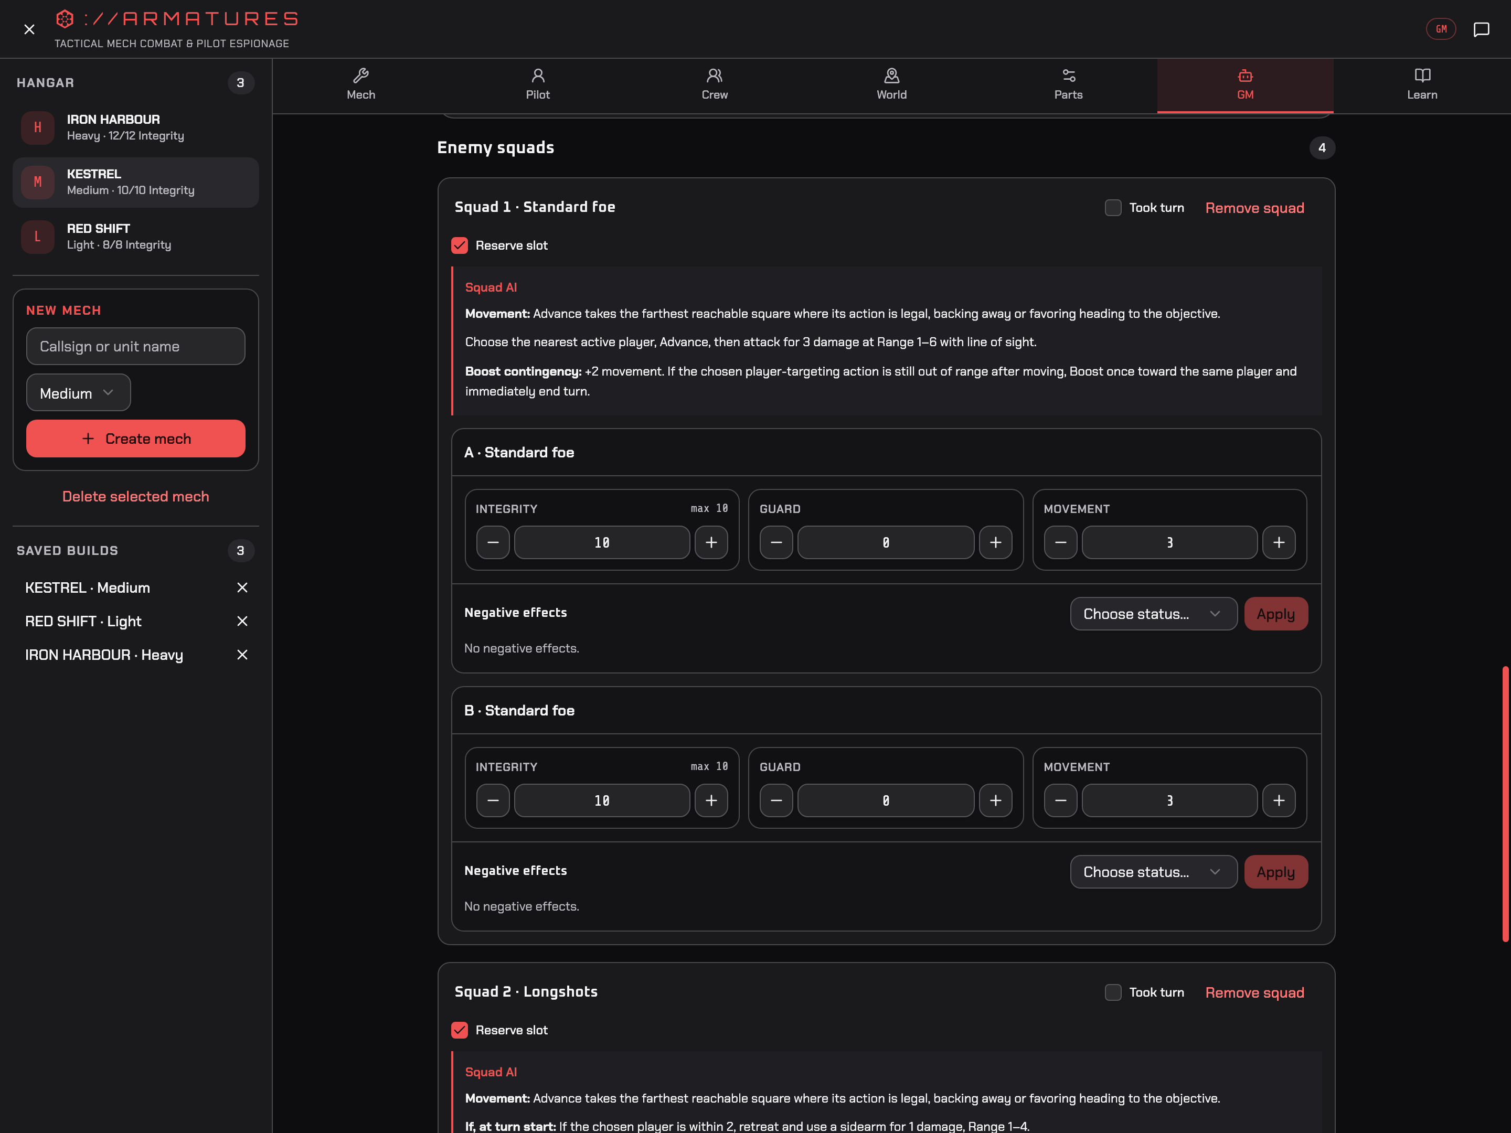
Task: Click Delete selected mech
Action: [x=136, y=497]
